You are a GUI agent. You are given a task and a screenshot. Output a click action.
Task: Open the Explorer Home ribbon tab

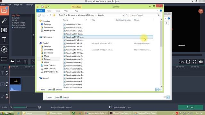49,11
